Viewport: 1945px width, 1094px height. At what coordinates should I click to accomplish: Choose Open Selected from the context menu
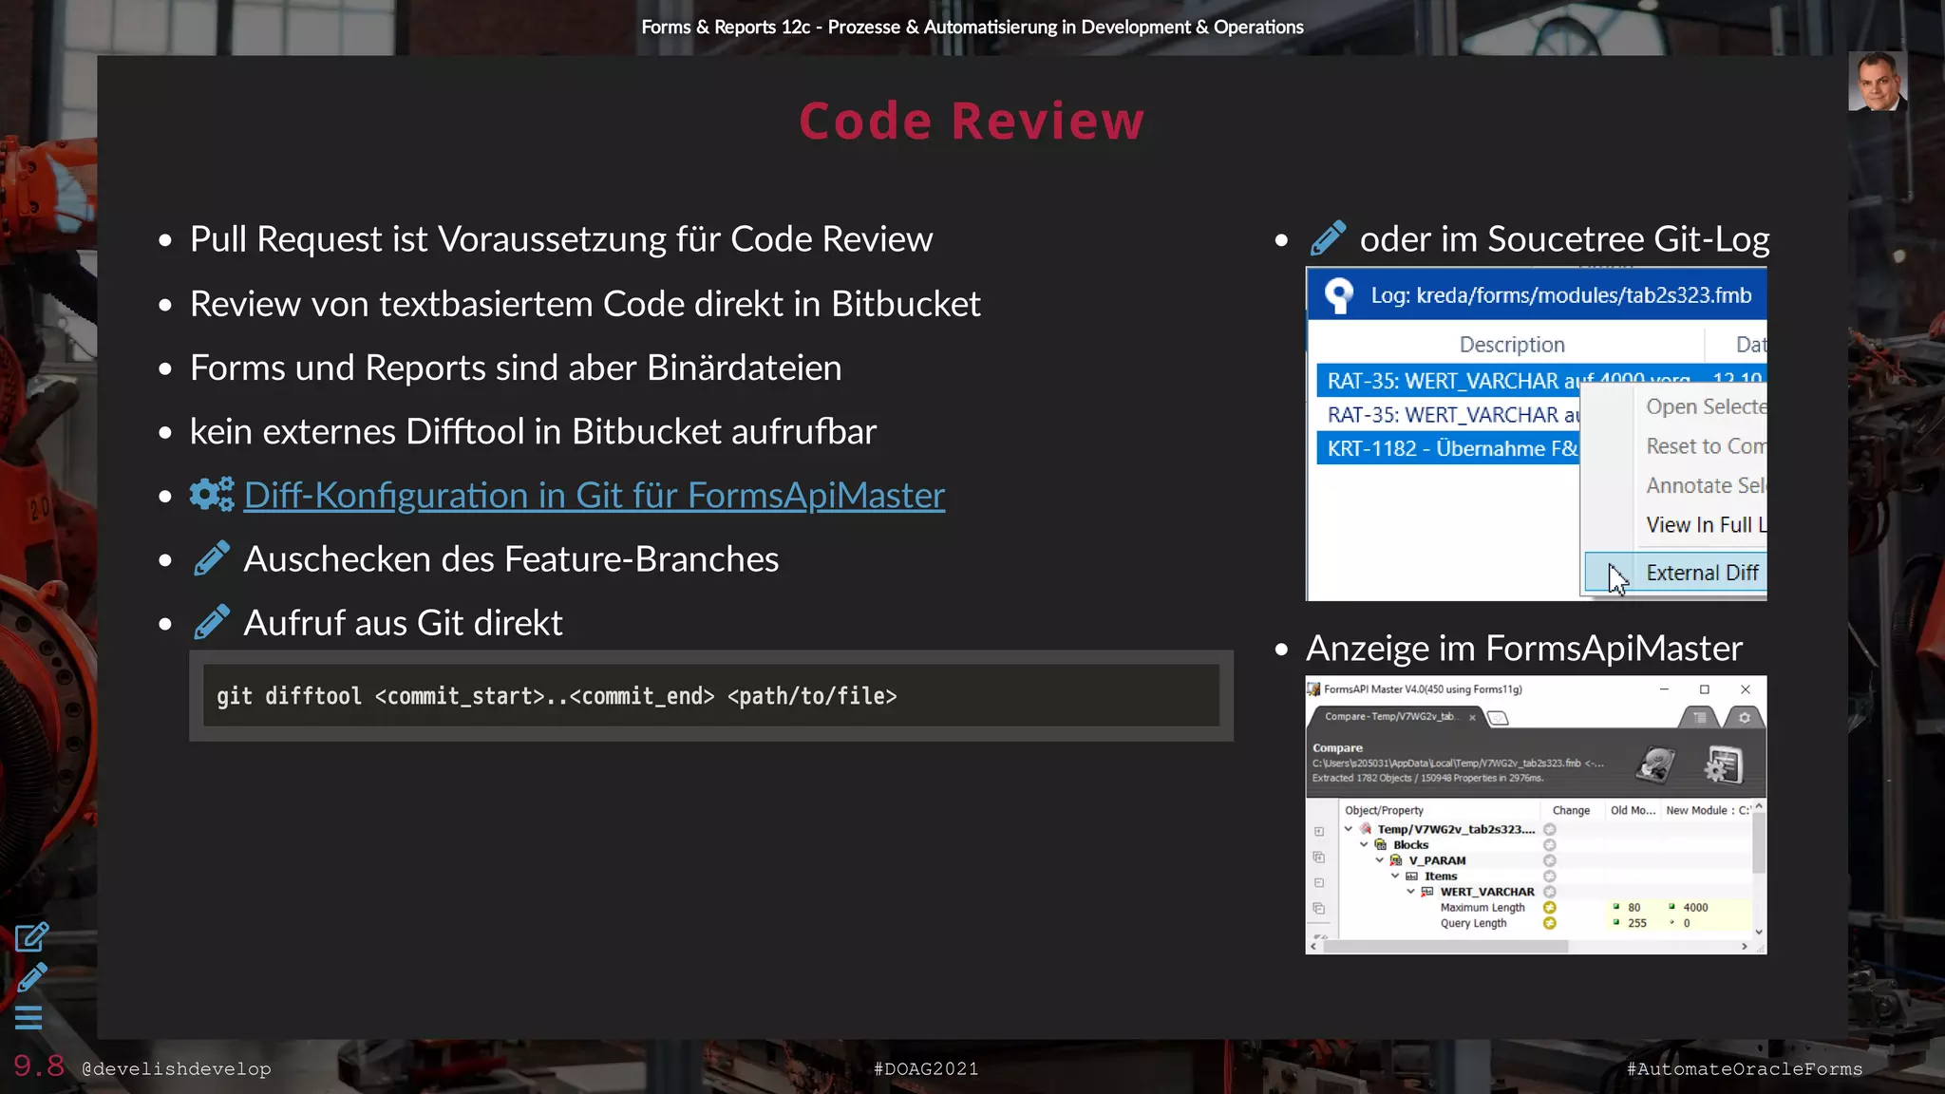tap(1705, 406)
